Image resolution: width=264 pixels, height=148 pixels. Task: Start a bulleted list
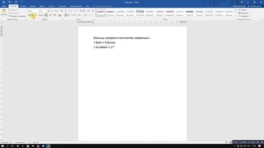66,11
